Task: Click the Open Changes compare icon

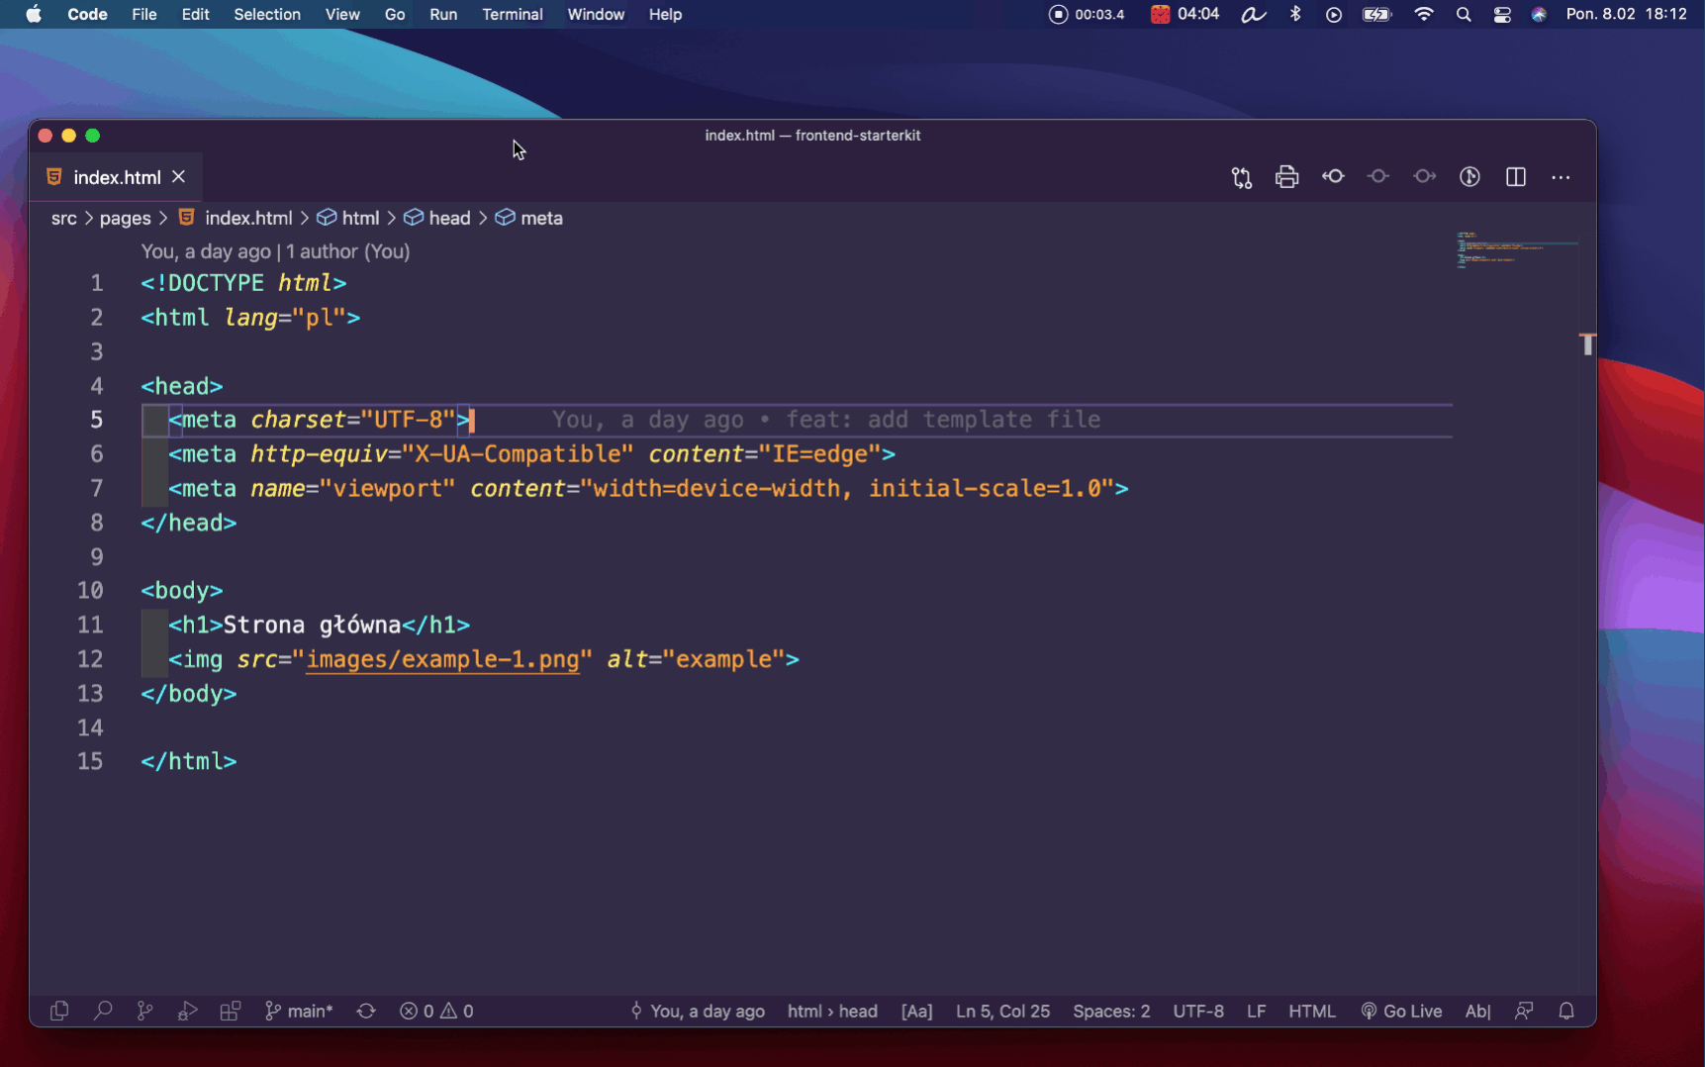Action: [1241, 177]
